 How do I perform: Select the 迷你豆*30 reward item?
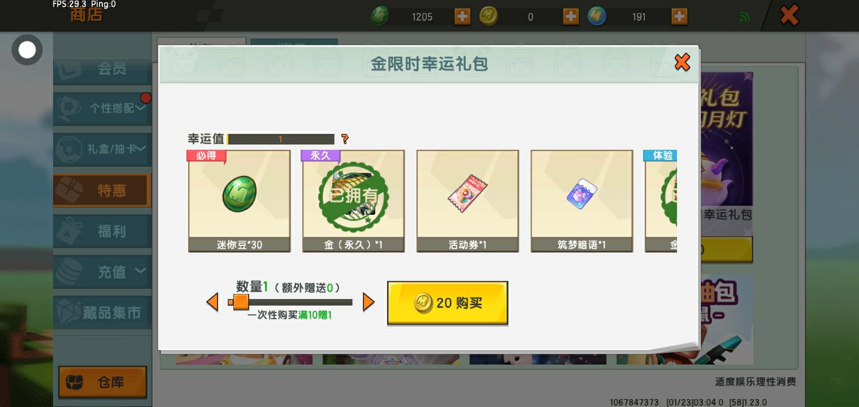pyautogui.click(x=239, y=201)
